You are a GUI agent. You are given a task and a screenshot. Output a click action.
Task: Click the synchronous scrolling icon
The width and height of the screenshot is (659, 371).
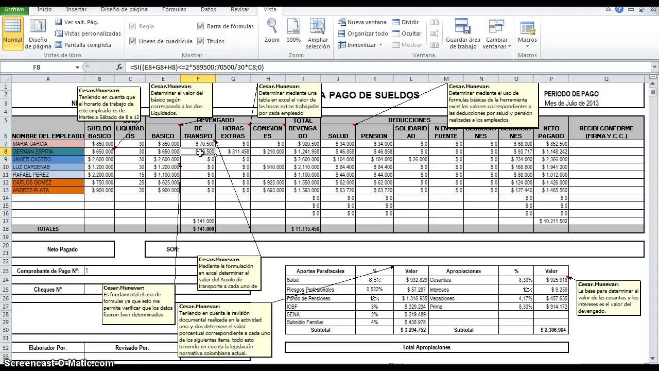435,33
